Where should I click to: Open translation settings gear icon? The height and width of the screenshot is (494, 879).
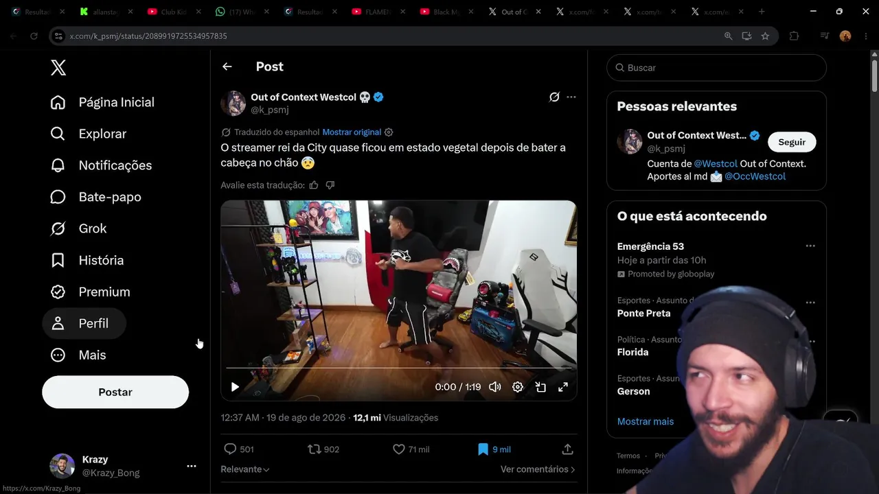click(x=389, y=132)
